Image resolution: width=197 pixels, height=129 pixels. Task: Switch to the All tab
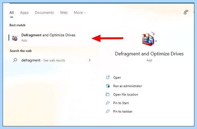click(11, 13)
